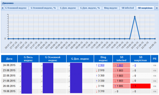Screen dimensions: 159x95
Task: Open the G Доп. индекс, % tab
Action: (x=90, y=8)
